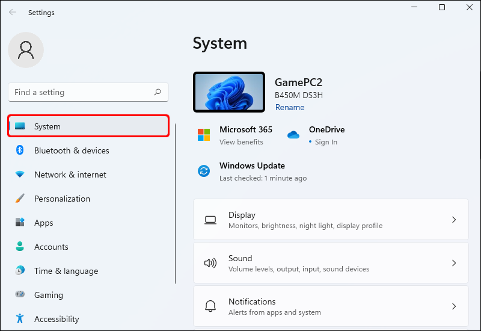The height and width of the screenshot is (331, 481).
Task: Click the Network Wi-Fi icon
Action: [20, 175]
